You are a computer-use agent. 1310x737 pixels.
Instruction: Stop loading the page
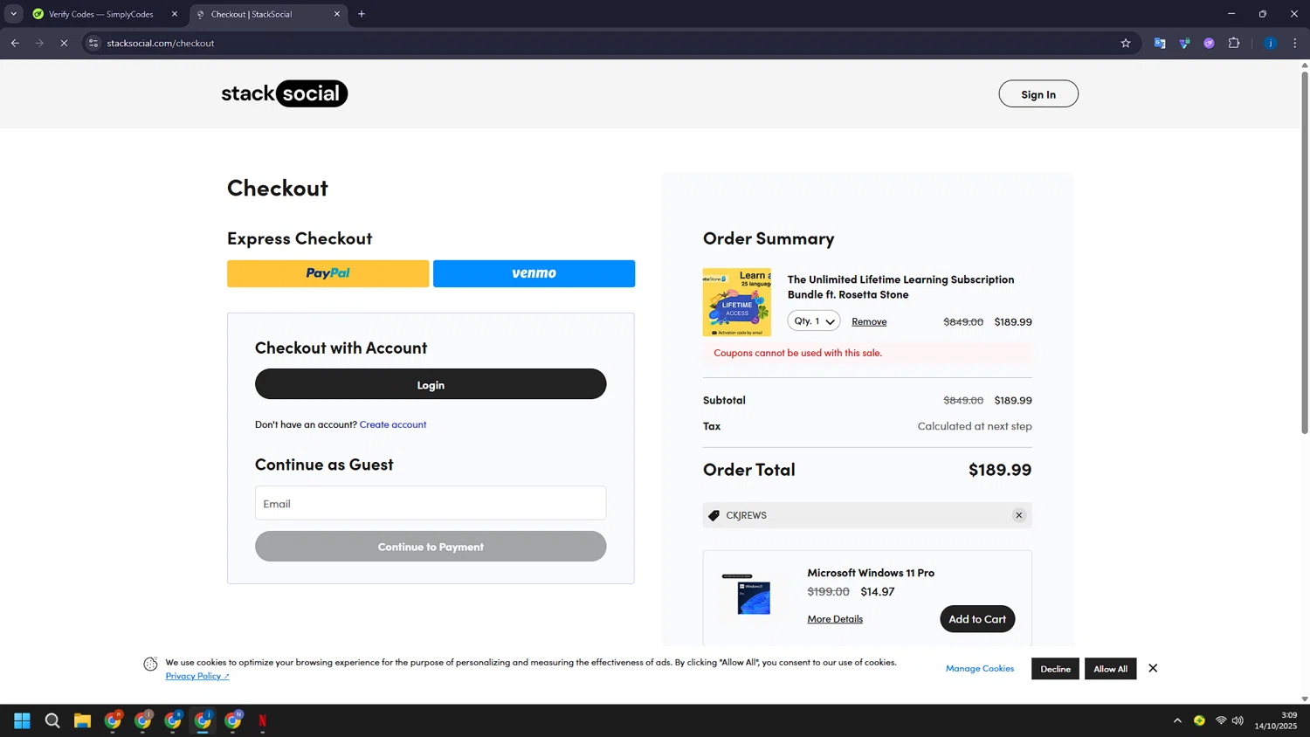click(x=64, y=43)
